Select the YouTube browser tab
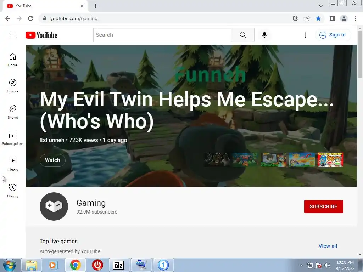The image size is (363, 272). (45, 6)
